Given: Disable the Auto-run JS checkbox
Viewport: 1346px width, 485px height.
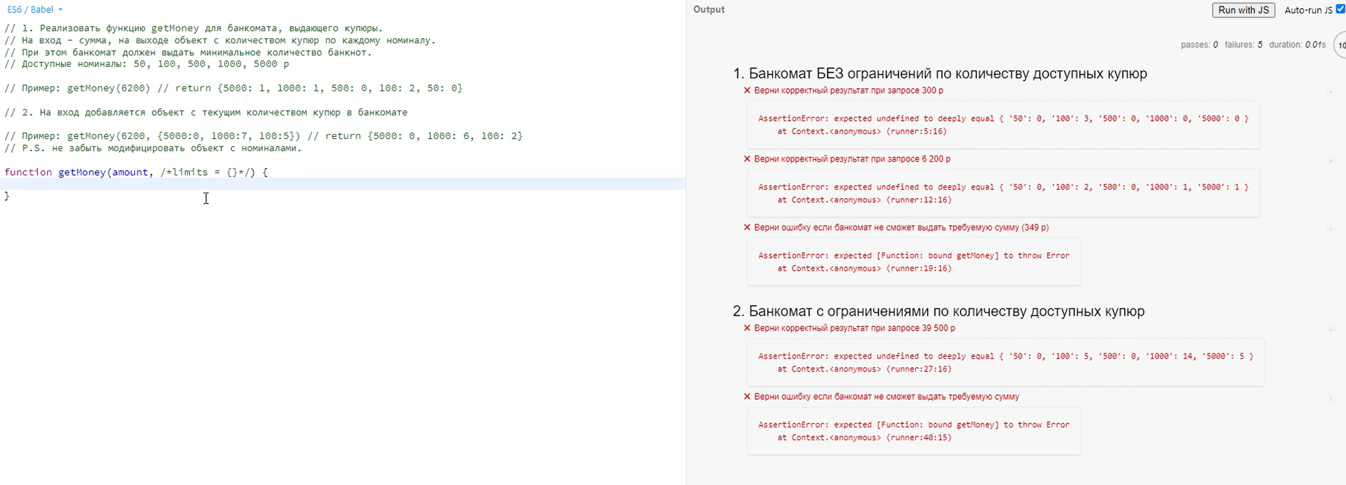Looking at the screenshot, I should (x=1340, y=9).
